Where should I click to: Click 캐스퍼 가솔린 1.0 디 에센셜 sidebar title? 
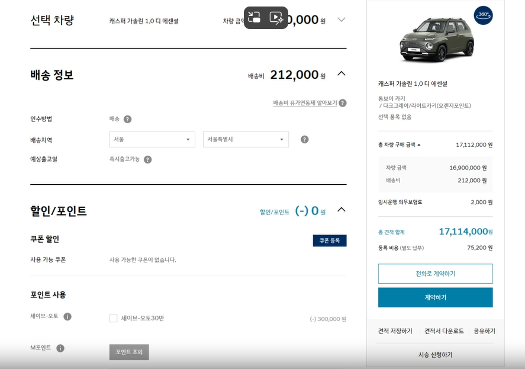413,84
